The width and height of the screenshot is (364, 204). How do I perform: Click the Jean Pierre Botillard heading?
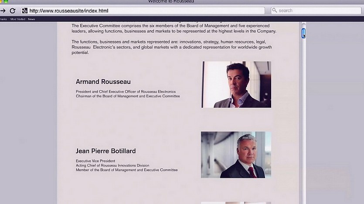[105, 151]
